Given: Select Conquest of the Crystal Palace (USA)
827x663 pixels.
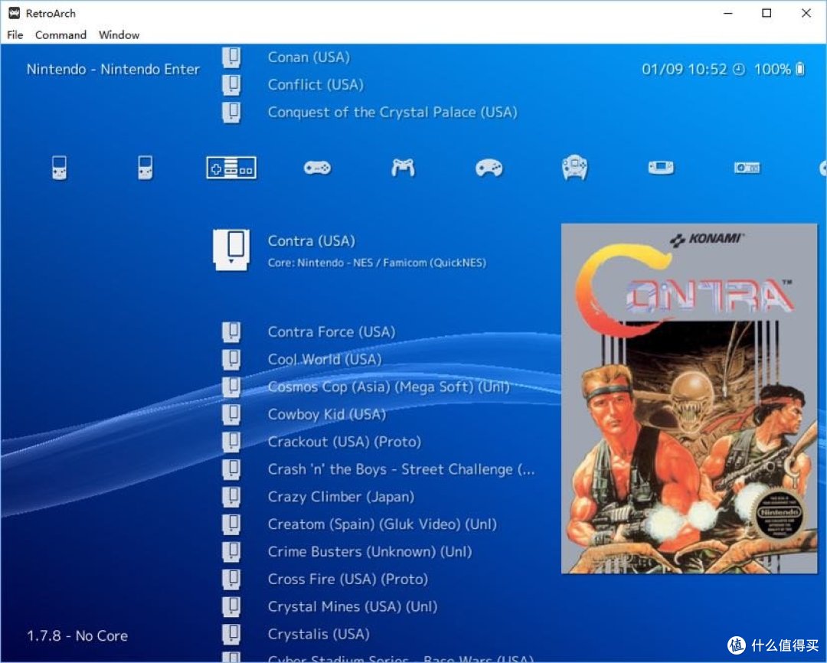Looking at the screenshot, I should (392, 112).
